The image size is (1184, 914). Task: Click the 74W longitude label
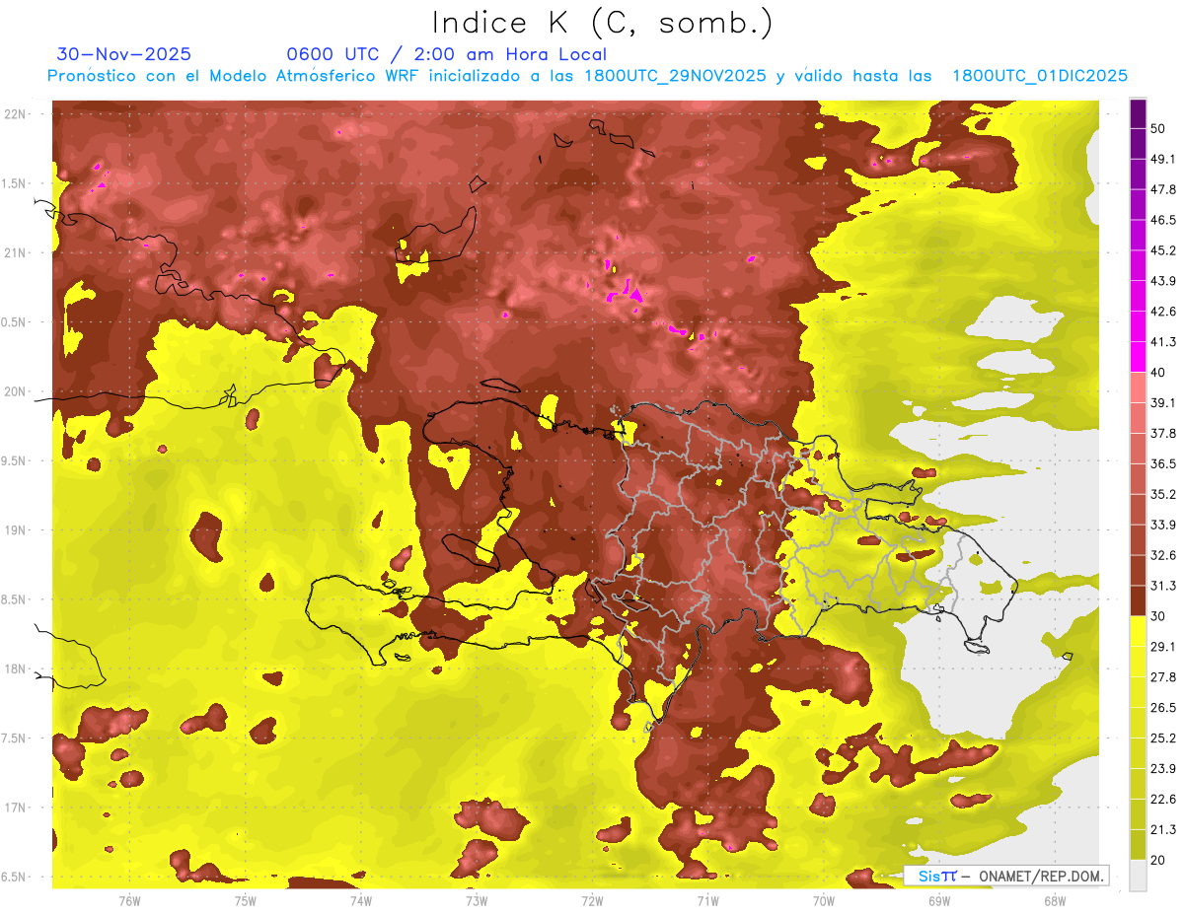pyautogui.click(x=361, y=901)
